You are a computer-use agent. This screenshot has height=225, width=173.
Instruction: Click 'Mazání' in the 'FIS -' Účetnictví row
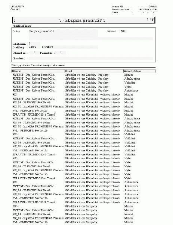(129, 95)
